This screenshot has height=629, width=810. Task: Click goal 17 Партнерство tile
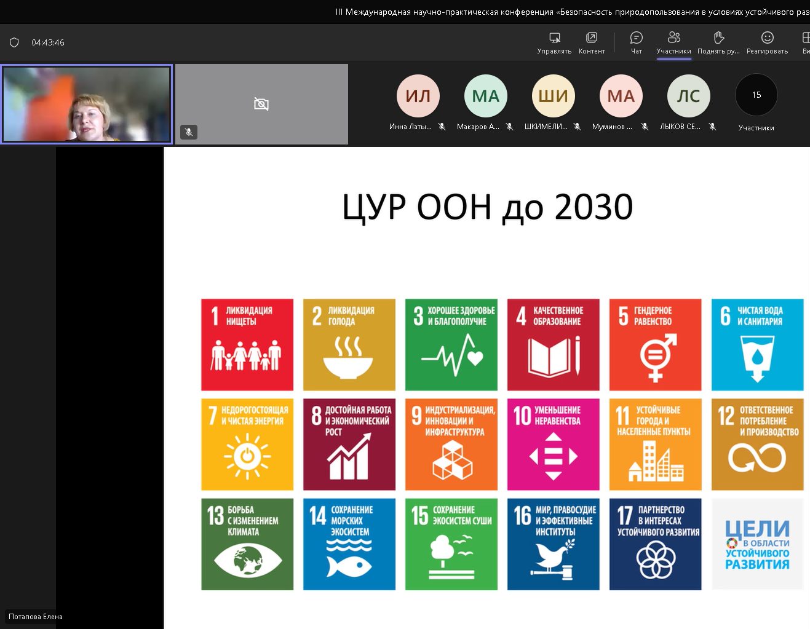click(656, 544)
